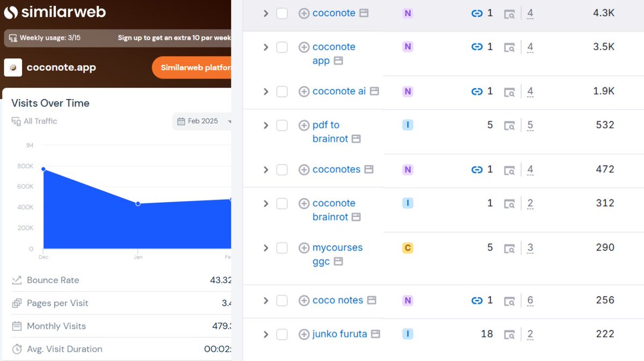Open the coconote ai keyword link
644x361 pixels.
339,91
